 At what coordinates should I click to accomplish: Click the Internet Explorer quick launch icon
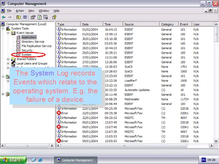coord(40,160)
